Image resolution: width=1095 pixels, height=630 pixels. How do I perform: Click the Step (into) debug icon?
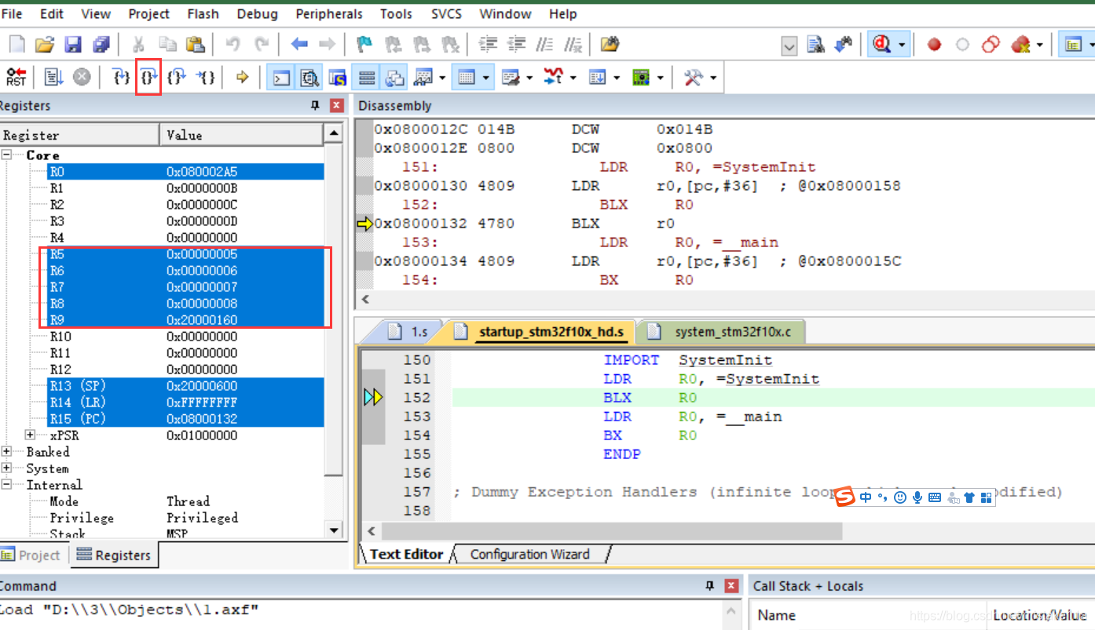[121, 77]
